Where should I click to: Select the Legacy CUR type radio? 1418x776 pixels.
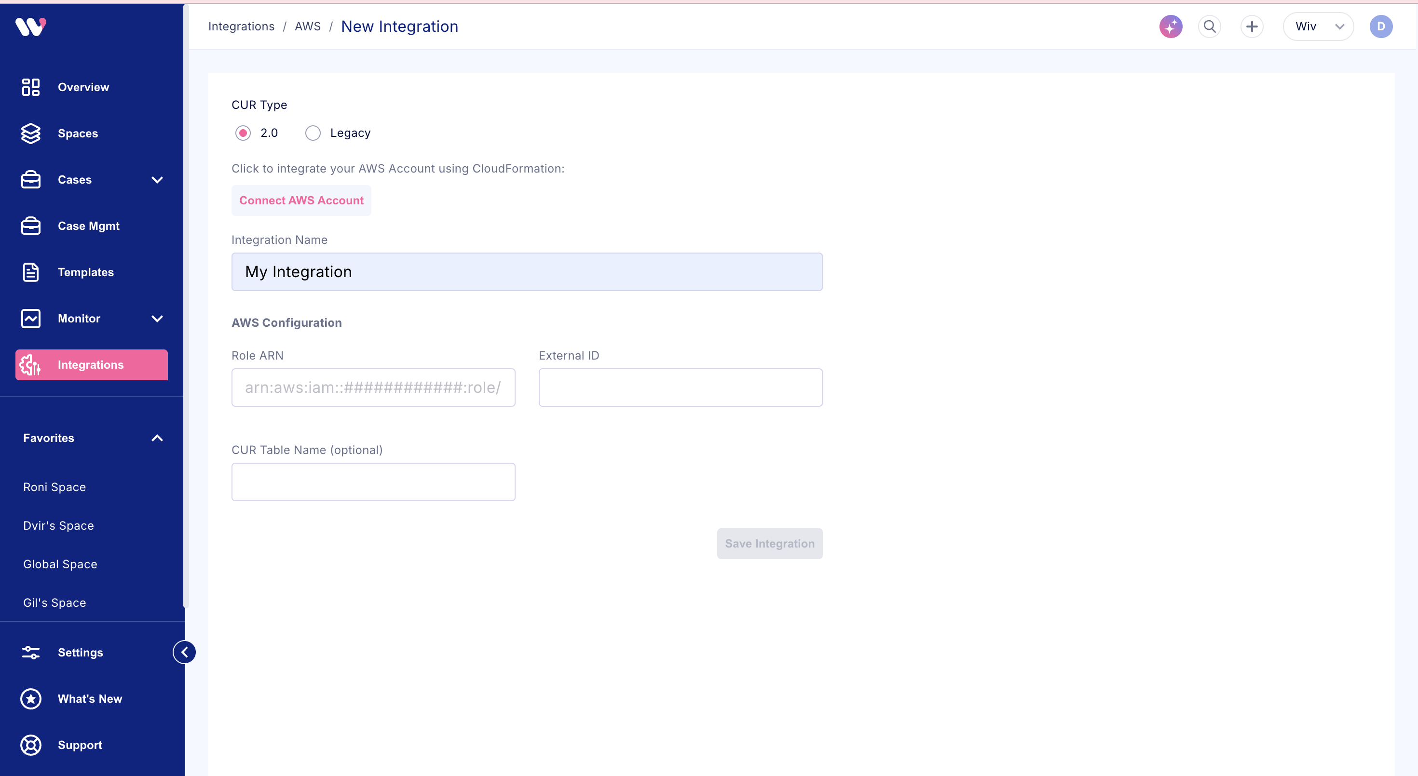(313, 133)
